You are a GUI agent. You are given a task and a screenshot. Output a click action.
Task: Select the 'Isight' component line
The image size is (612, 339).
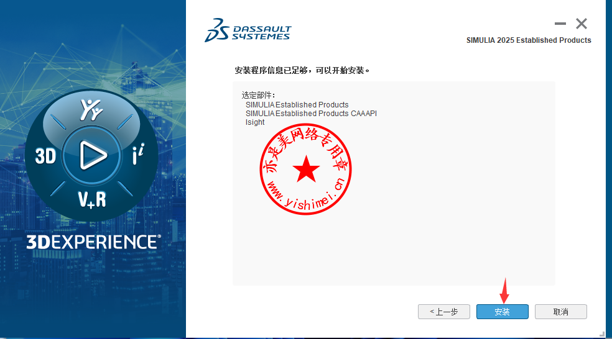click(255, 122)
